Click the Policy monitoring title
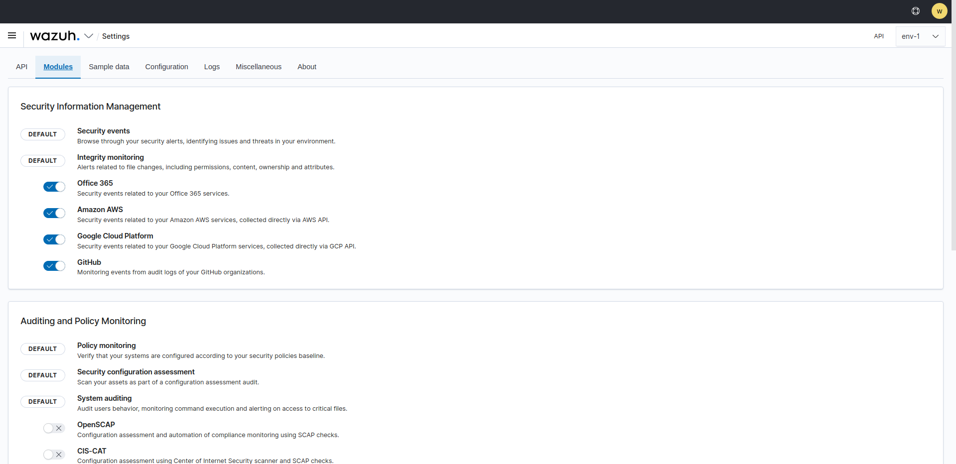This screenshot has width=956, height=464. (x=107, y=346)
